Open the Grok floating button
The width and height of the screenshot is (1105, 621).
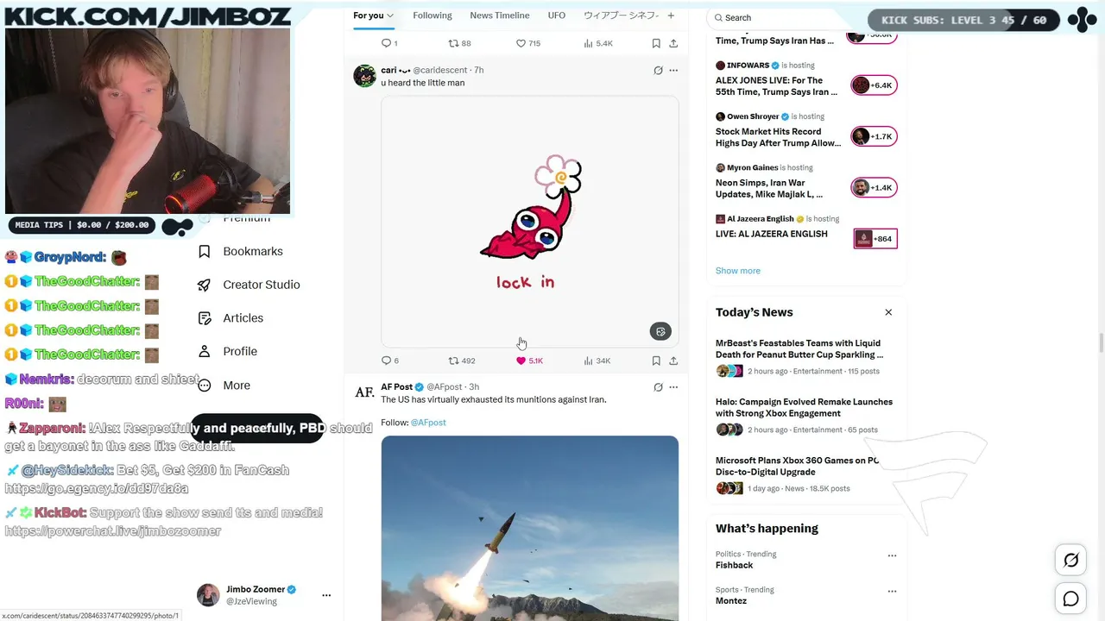(1071, 561)
